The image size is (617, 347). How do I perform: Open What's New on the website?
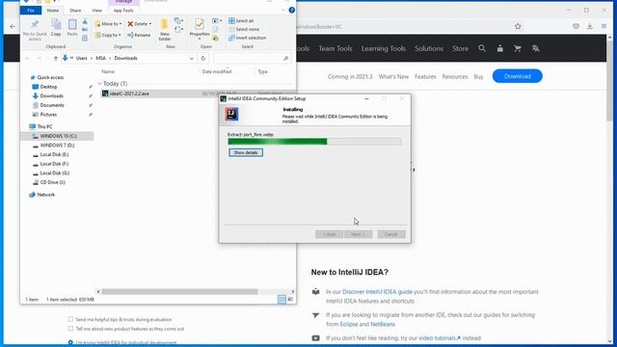(x=393, y=77)
